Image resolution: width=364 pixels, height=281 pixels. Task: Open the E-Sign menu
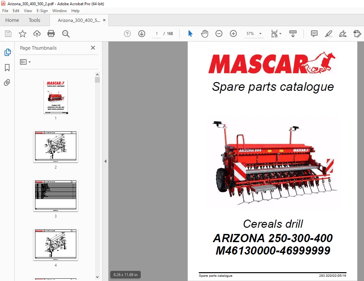click(42, 11)
